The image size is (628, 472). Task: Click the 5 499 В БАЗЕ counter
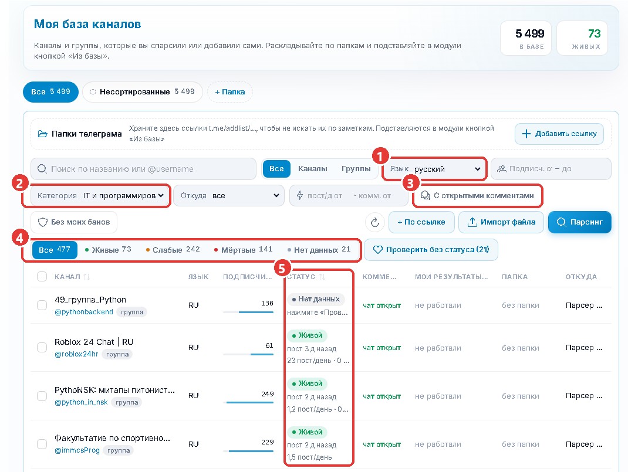(526, 38)
